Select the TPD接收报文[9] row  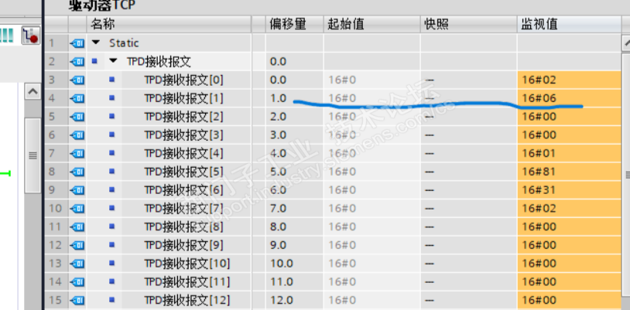[333, 245]
